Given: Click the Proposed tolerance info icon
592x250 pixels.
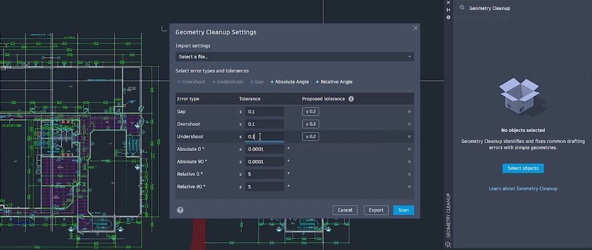Looking at the screenshot, I should pos(351,99).
